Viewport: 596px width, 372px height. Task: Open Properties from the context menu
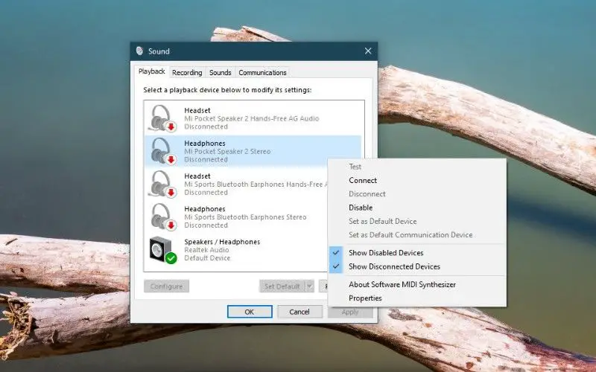point(417,298)
